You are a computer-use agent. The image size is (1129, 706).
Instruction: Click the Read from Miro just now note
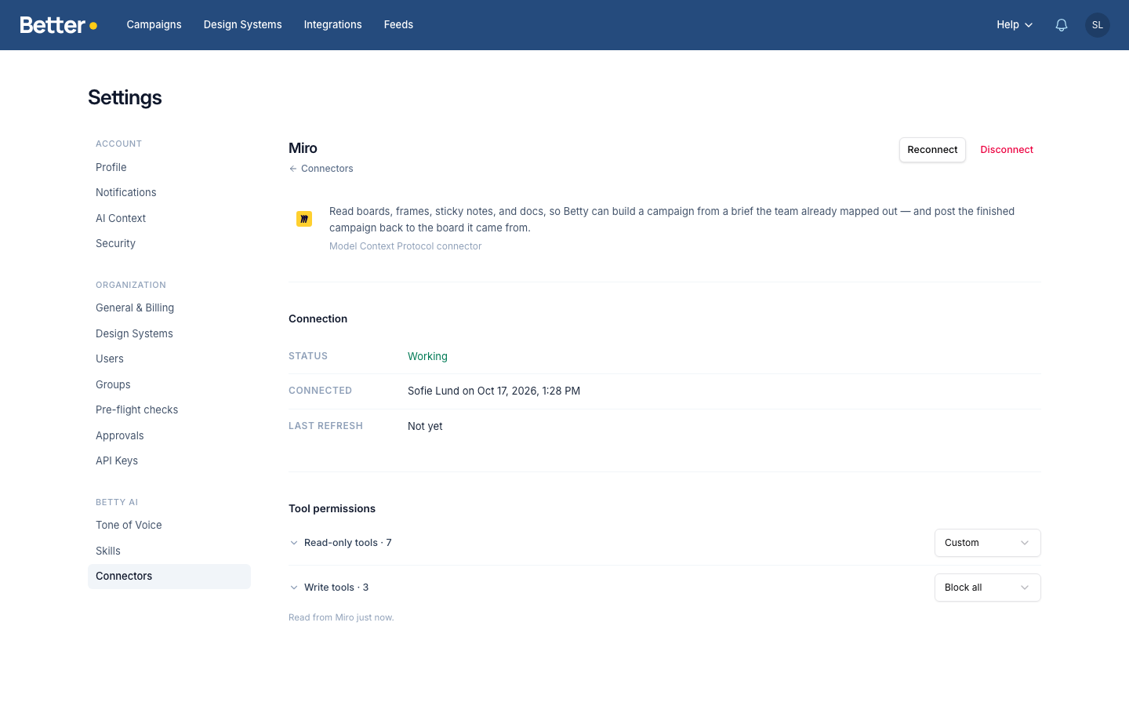[341, 617]
